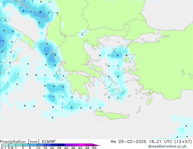Click the 0.5–1 mm legend swatch
Screen dimensions: 193x149
[x=12, y=145]
